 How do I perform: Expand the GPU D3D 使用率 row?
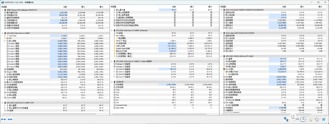(x=223, y=100)
